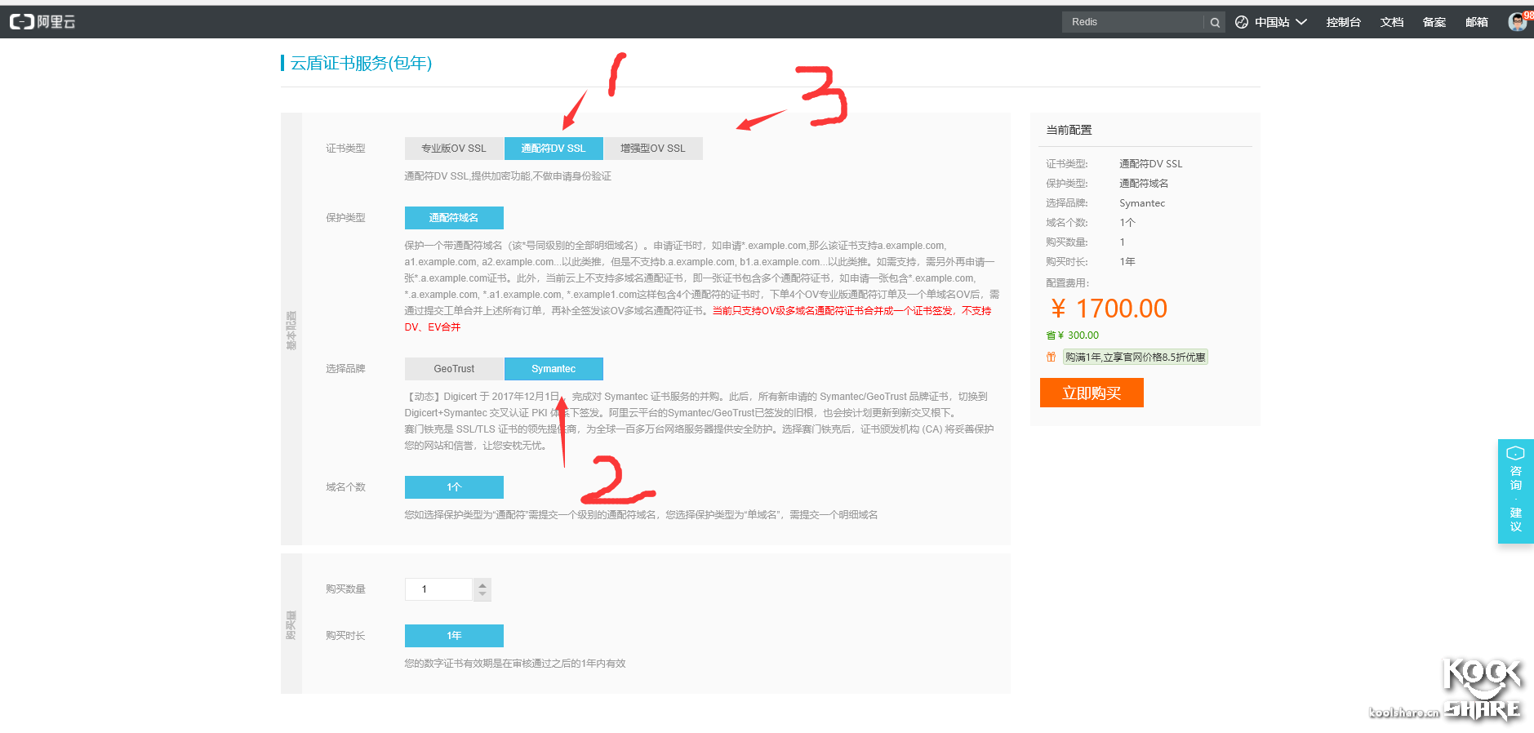Choose GeoTrust brand

(454, 369)
